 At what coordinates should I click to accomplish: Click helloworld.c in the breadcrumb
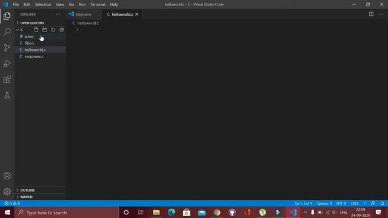coord(88,23)
